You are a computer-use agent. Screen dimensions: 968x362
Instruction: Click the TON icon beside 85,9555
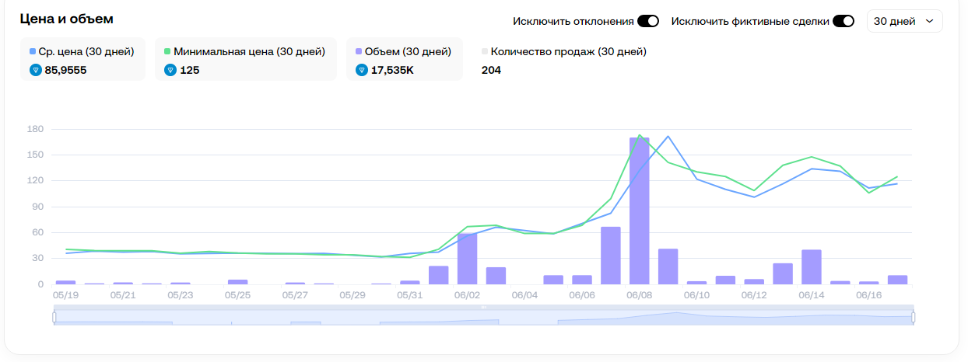(35, 70)
